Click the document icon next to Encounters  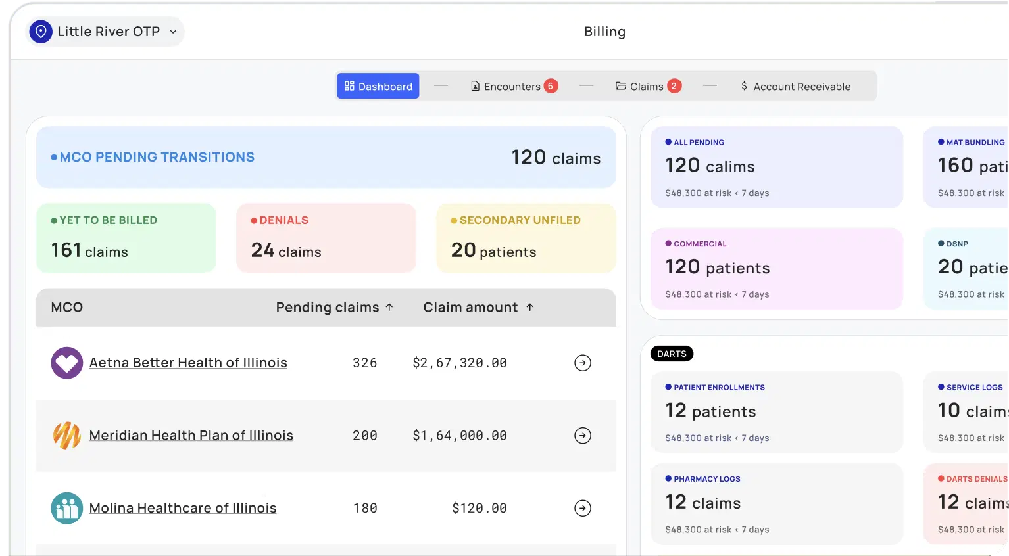[476, 86]
